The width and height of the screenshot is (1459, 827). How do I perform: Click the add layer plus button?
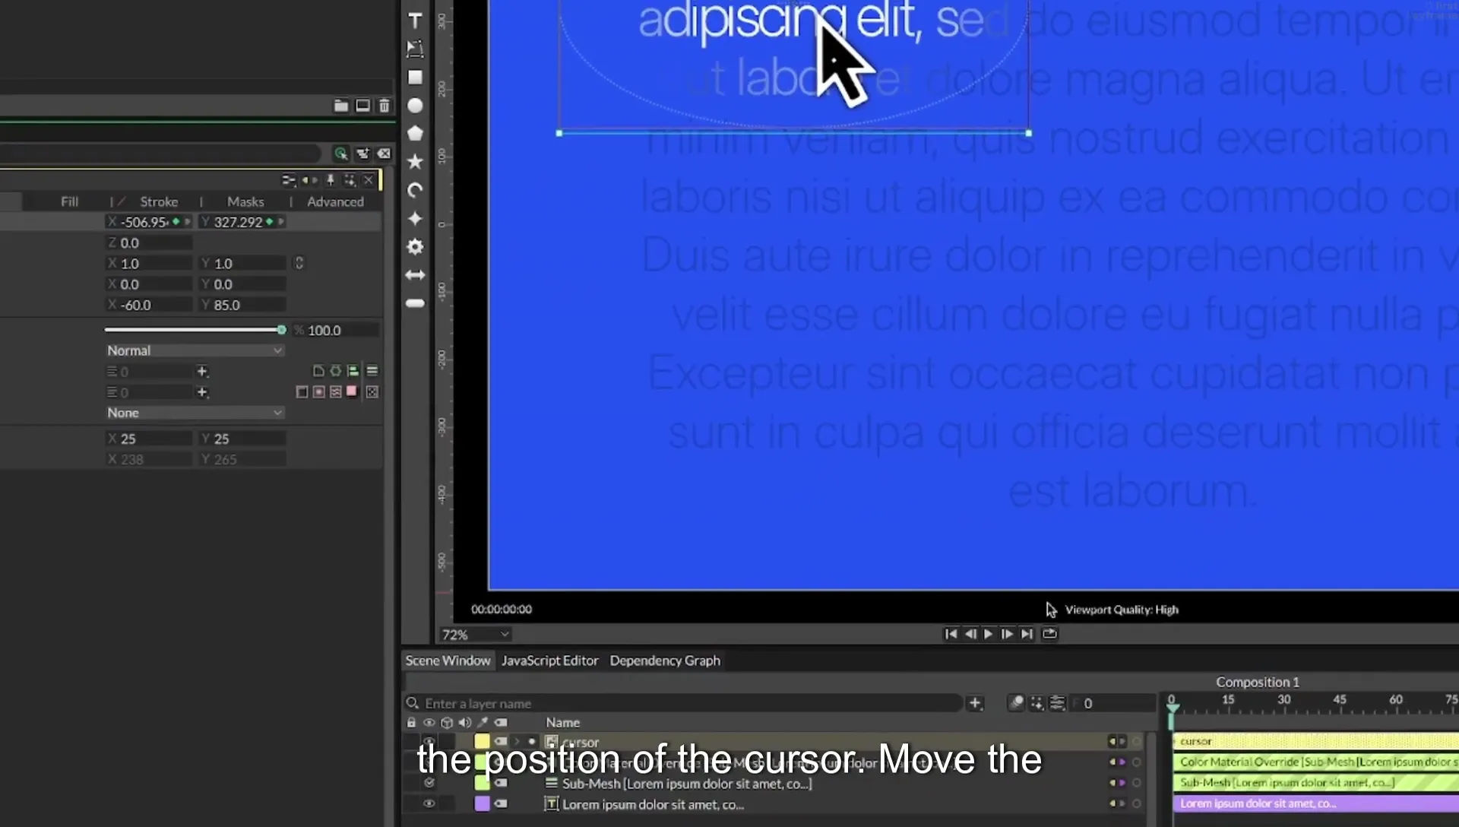pyautogui.click(x=976, y=704)
